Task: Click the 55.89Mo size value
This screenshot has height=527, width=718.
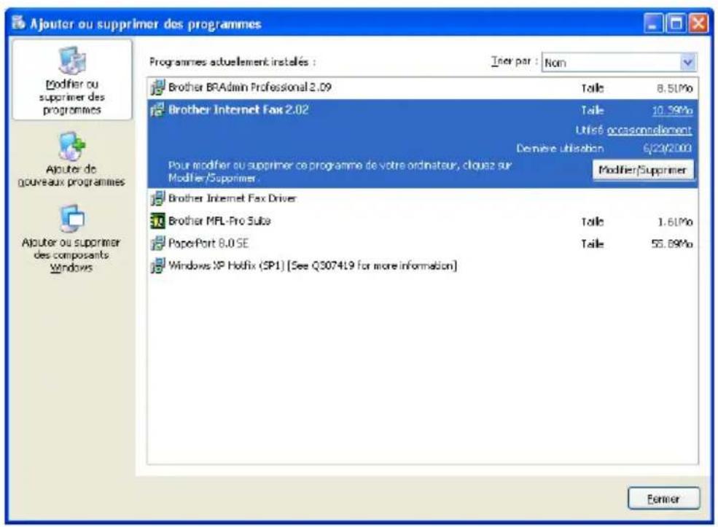Action: pos(672,244)
